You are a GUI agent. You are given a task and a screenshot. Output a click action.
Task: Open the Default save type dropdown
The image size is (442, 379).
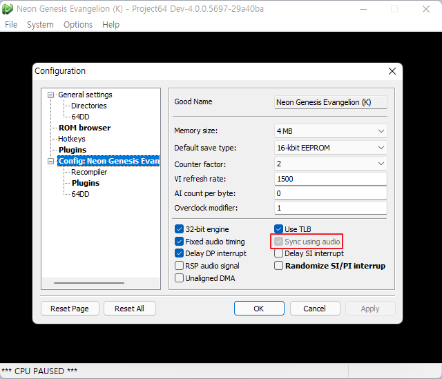[331, 148]
